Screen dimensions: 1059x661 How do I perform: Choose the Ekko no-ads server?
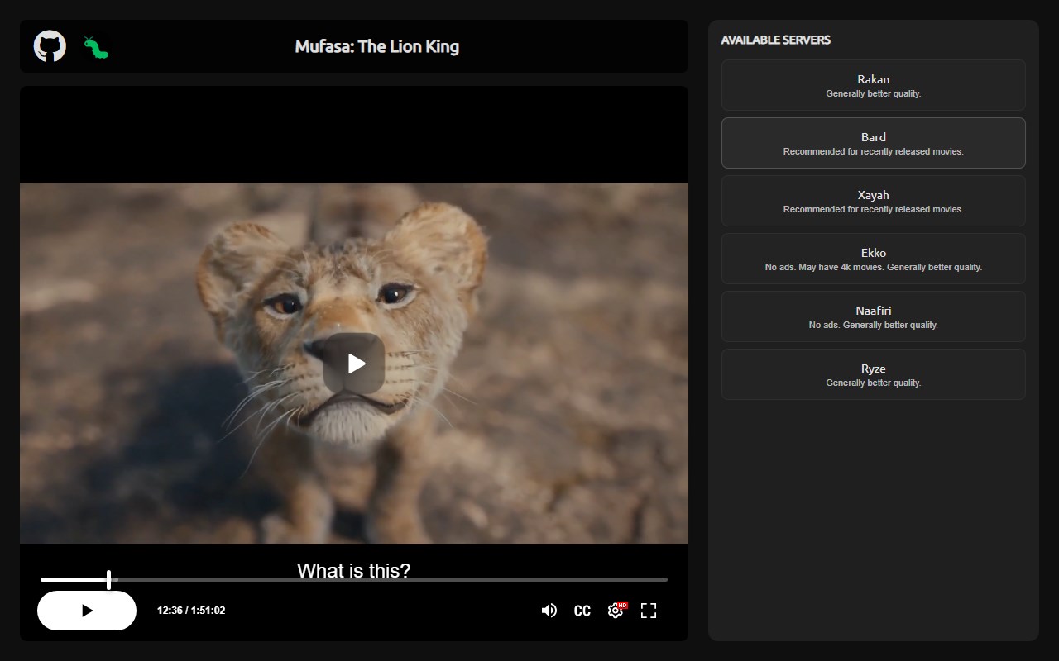point(874,259)
